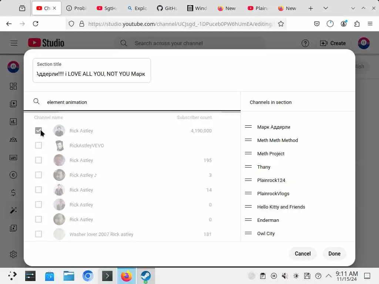
Task: Click the channel search magnifier icon
Action: point(36,101)
